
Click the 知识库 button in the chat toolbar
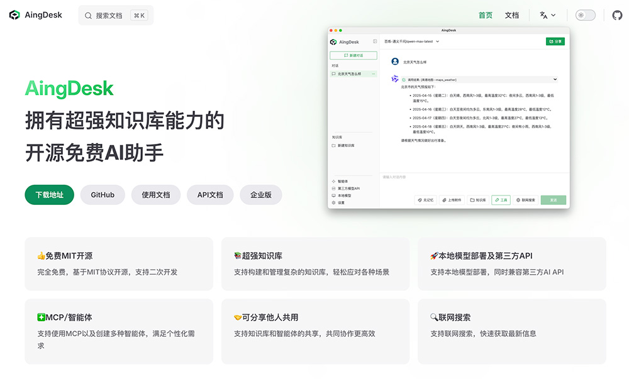coord(478,200)
